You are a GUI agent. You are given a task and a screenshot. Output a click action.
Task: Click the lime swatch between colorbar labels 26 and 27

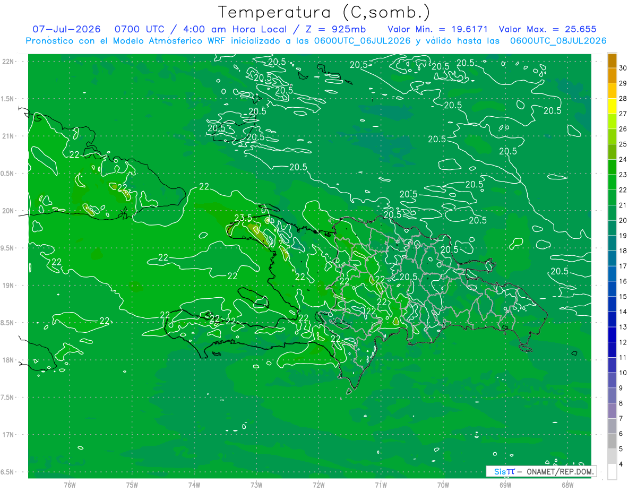[x=612, y=122]
